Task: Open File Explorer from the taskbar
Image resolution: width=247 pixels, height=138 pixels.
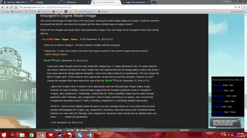Action: coord(22,135)
